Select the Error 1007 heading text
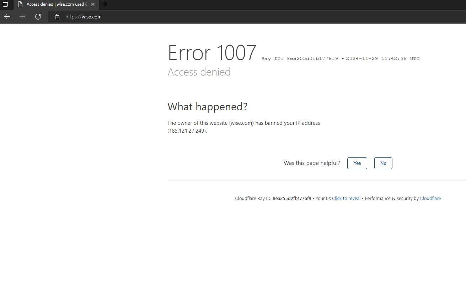The image size is (466, 289). coord(212,53)
